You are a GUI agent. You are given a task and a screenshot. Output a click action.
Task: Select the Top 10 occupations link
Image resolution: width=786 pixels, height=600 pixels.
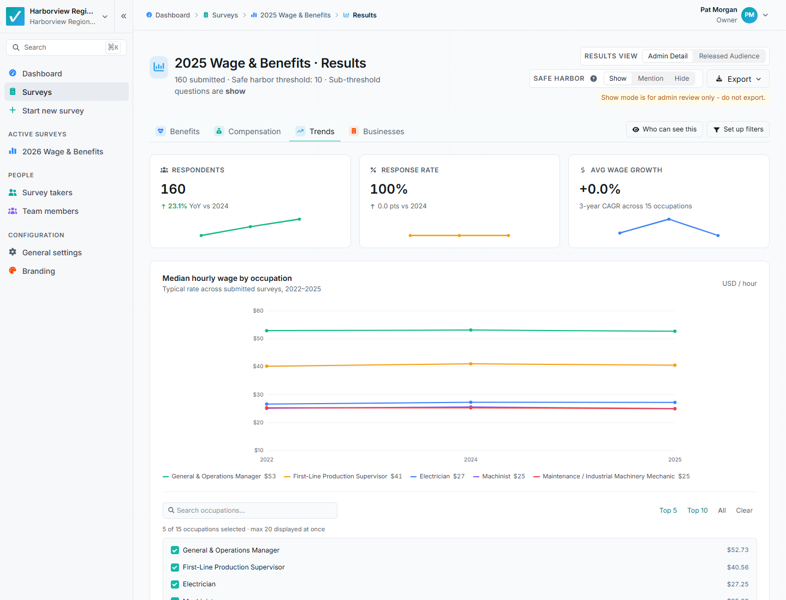(697, 511)
